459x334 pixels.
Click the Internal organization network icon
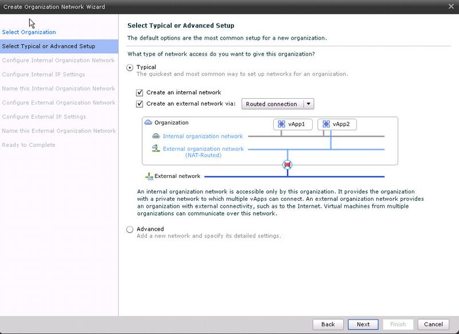[156, 136]
